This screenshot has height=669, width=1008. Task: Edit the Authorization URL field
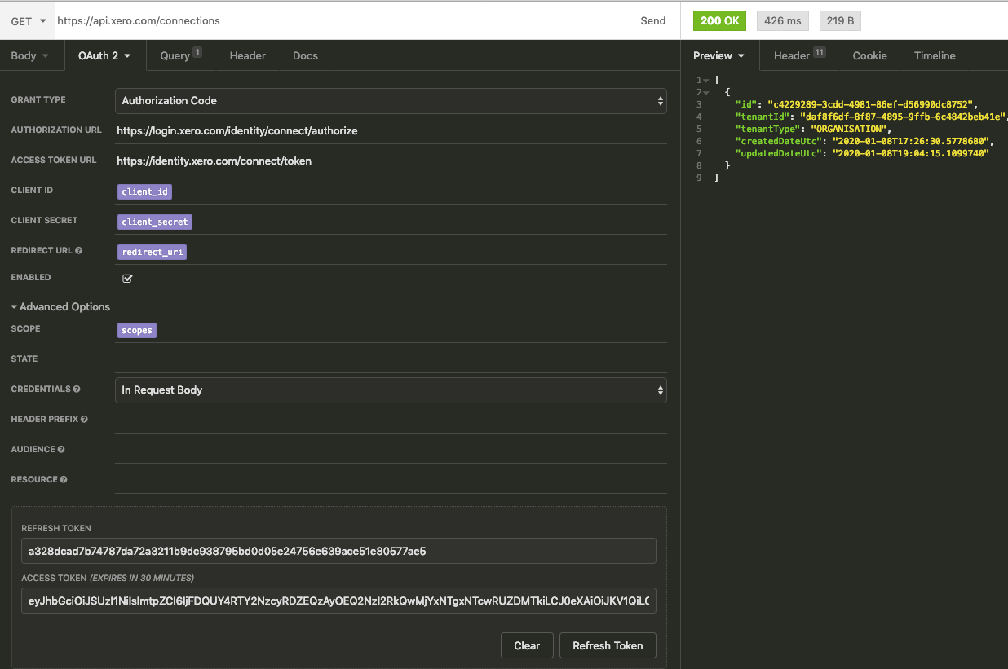(391, 130)
